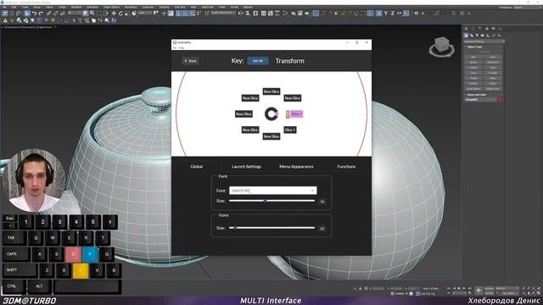
Task: Click the Teapot object type button
Action: point(474,78)
